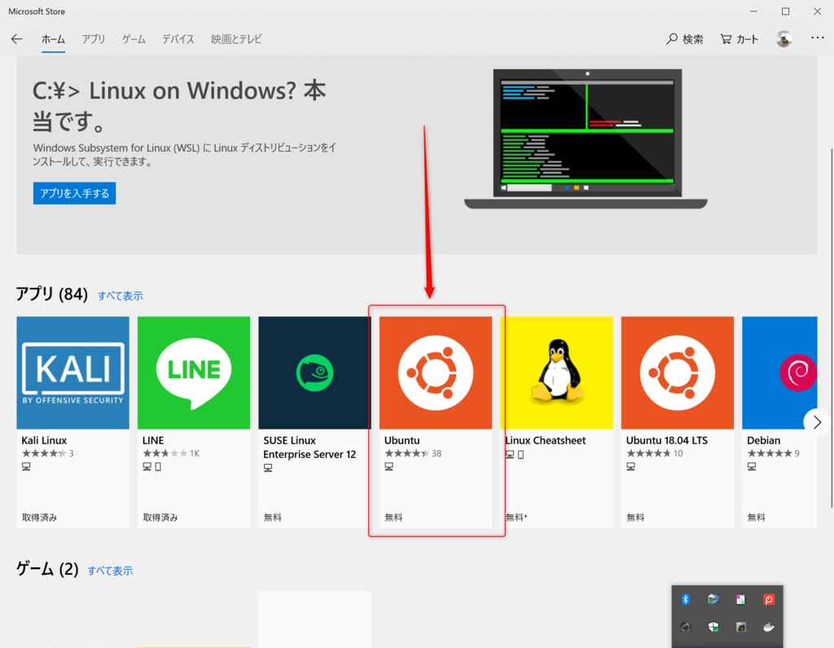Show all games via すべて表示 link

pos(110,571)
